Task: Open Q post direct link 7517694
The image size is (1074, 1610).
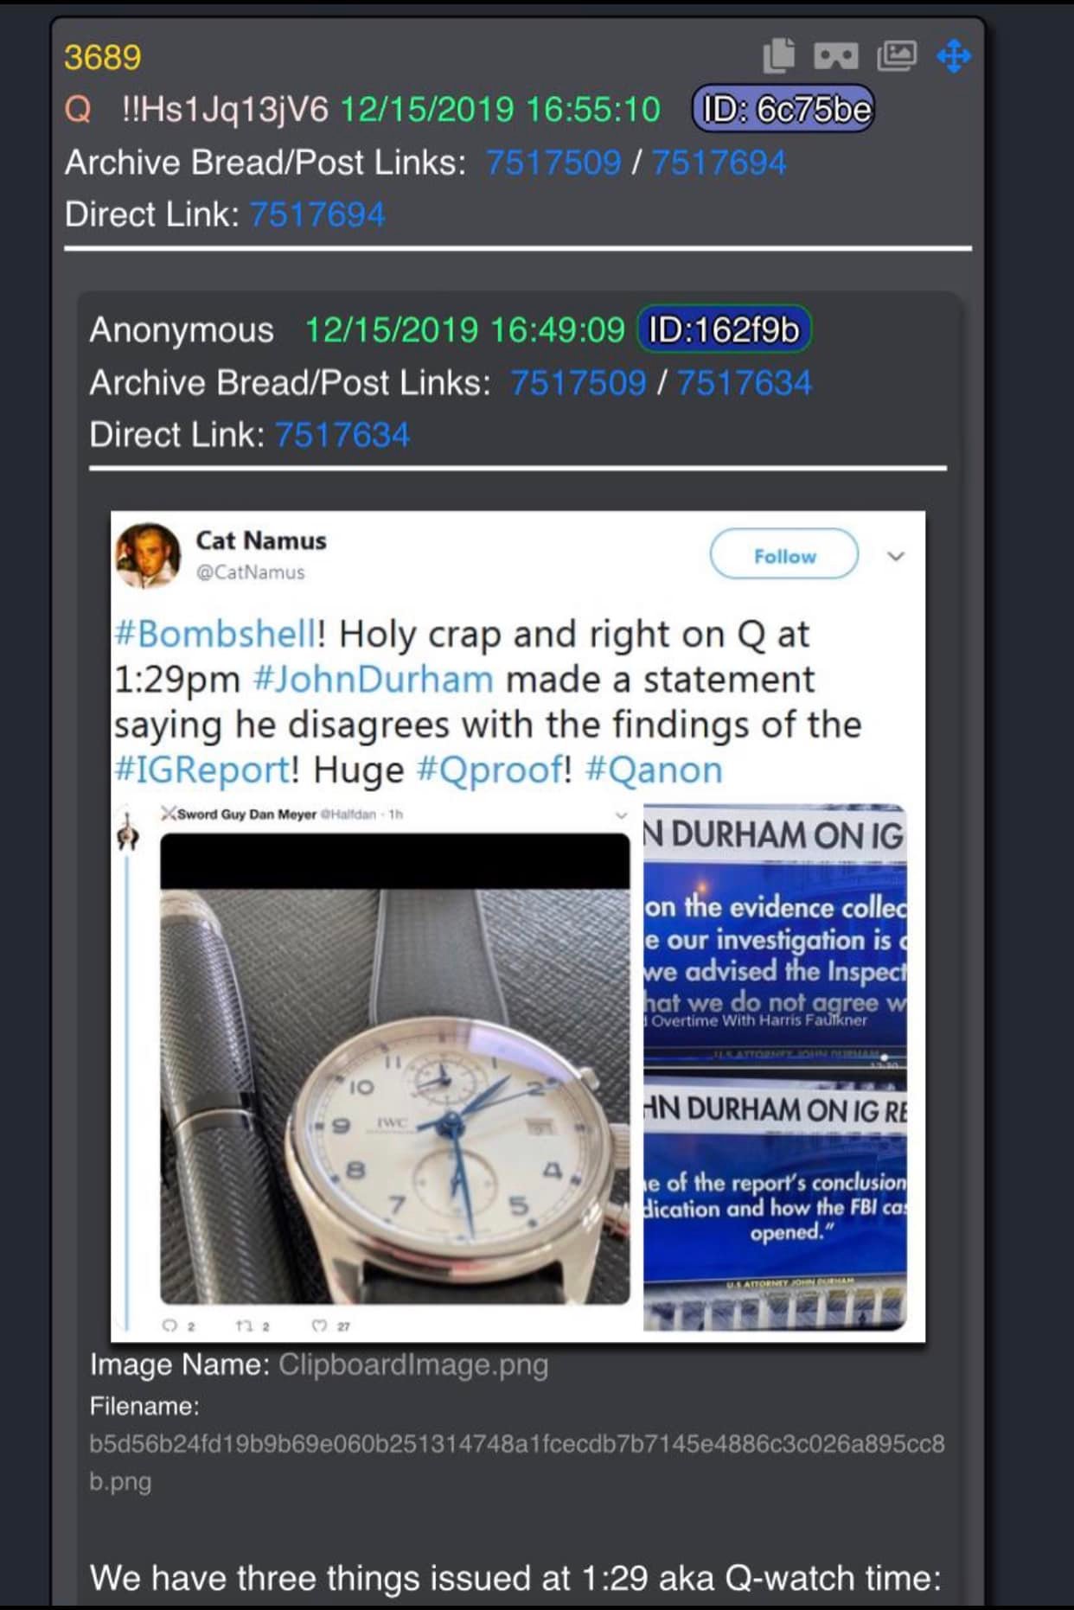Action: pos(317,214)
